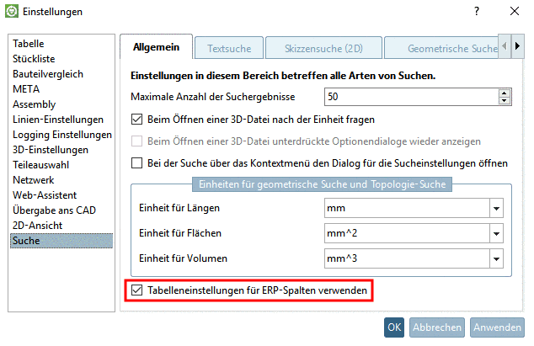This screenshot has width=534, height=346.
Task: Open the 'Einheit für Flächen' dropdown
Action: pos(496,233)
